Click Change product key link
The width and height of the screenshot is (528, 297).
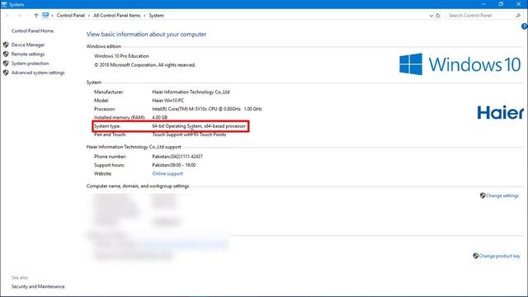click(x=499, y=256)
